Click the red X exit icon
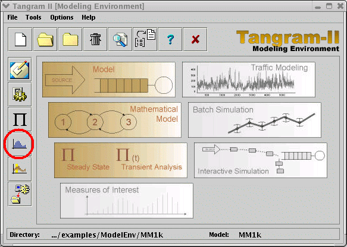347x247 pixels. click(195, 40)
